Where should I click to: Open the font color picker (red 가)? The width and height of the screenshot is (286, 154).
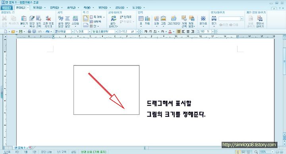[x=170, y=31]
